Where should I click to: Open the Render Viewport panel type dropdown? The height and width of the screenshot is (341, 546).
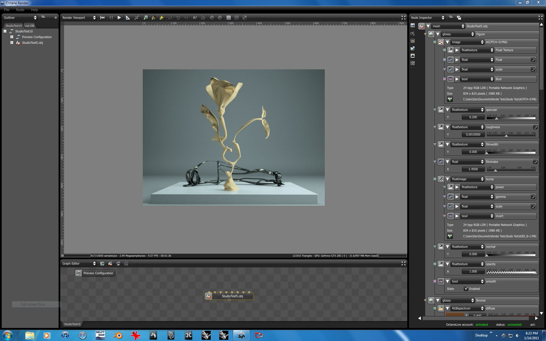[x=79, y=18]
